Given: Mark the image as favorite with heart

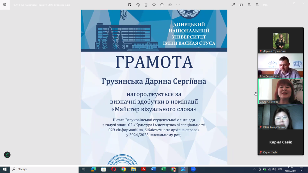Looking at the screenshot, I should (154, 5).
